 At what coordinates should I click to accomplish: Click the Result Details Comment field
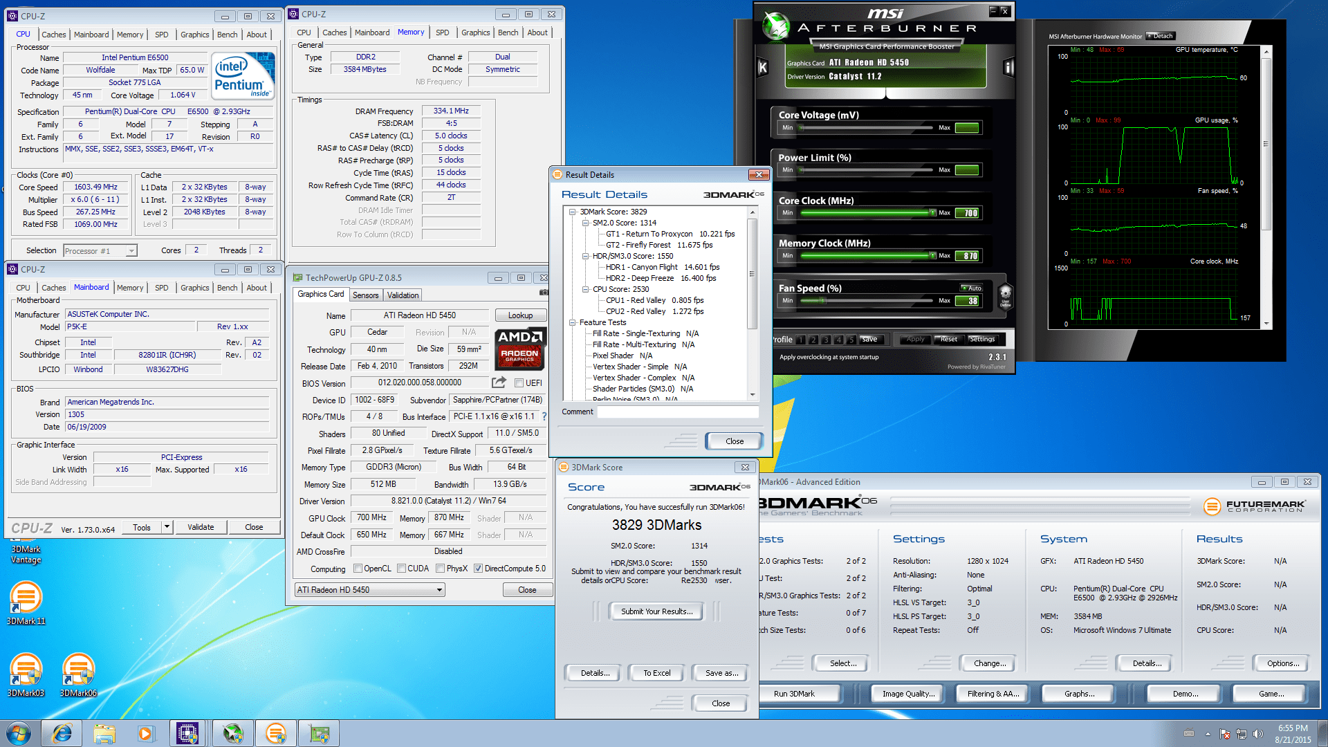point(677,412)
